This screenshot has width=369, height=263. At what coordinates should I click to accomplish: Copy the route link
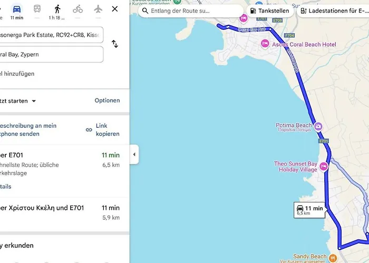(103, 130)
